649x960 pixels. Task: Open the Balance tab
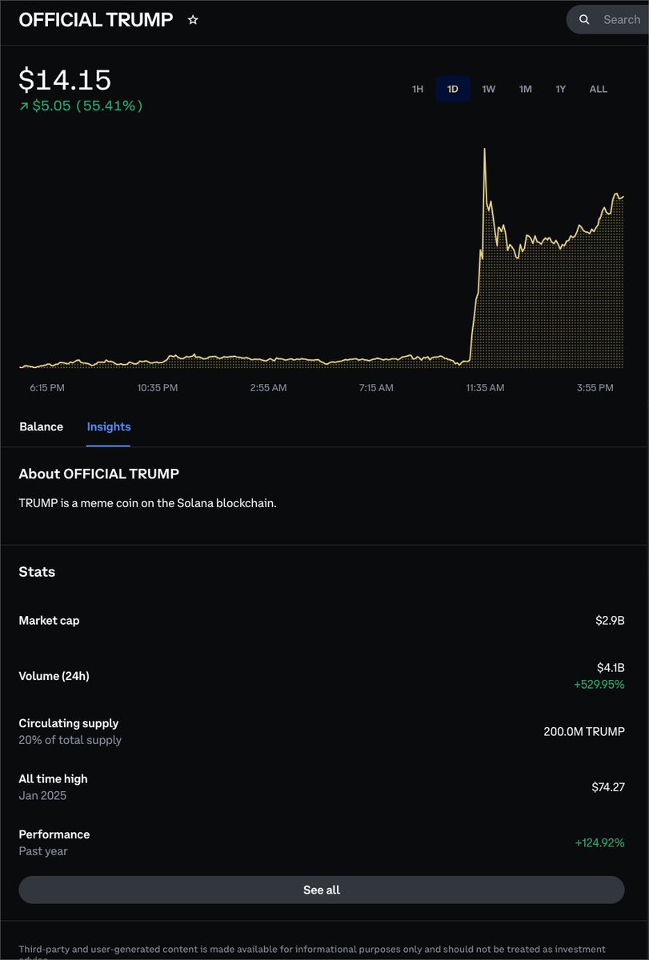click(41, 426)
